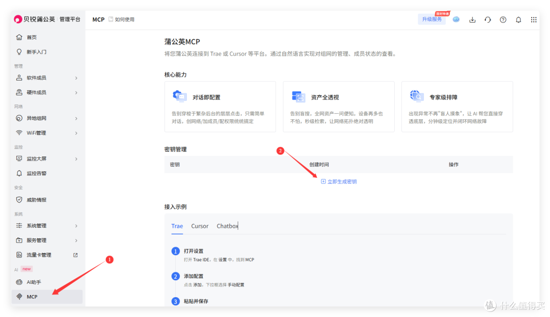Click the 硬件成员 device icon
The width and height of the screenshot is (550, 317).
coord(19,92)
